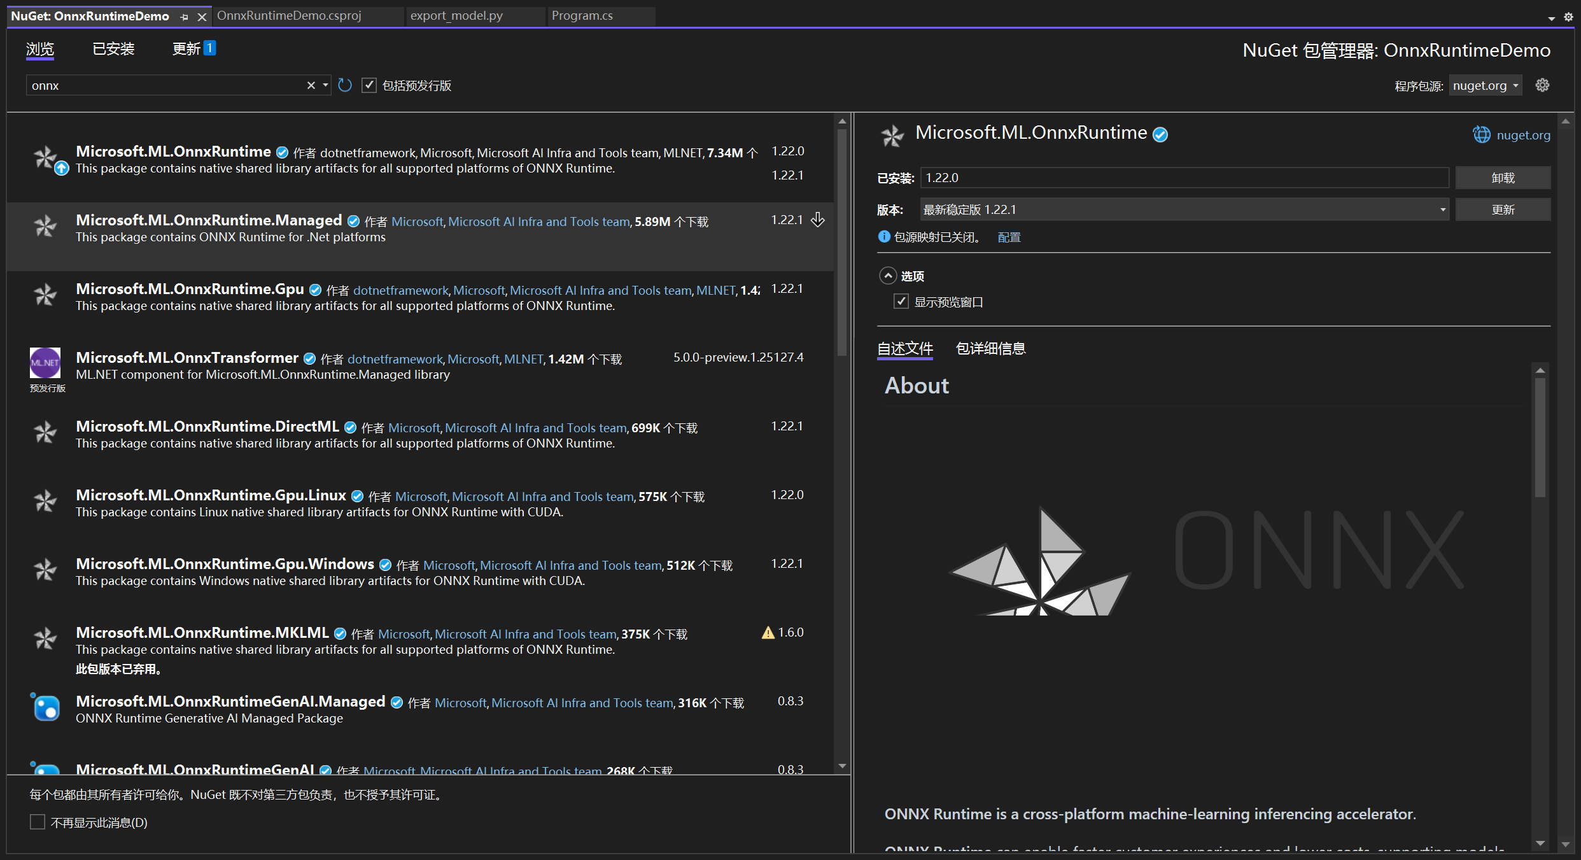Image resolution: width=1581 pixels, height=860 pixels.
Task: Click the refresh search results icon
Action: [x=345, y=85]
